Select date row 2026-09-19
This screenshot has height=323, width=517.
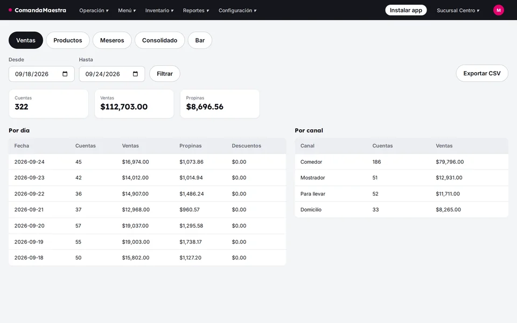(x=148, y=242)
